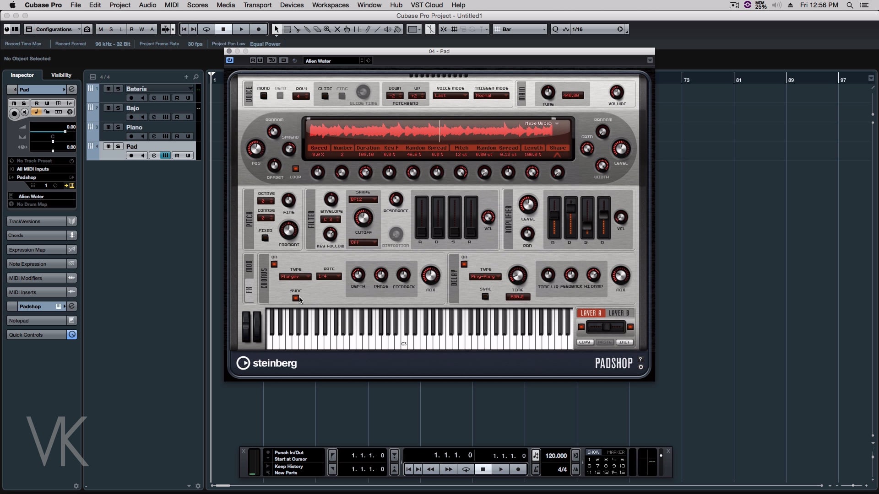
Task: Enable the Loop button in the Padshop grain section
Action: [295, 169]
